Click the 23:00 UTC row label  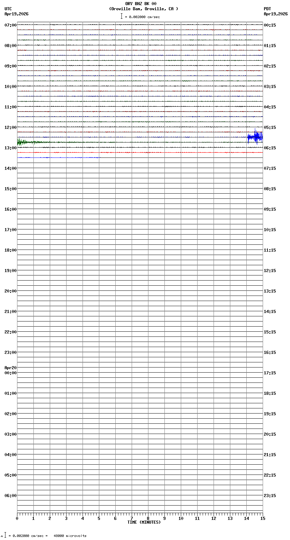11,352
